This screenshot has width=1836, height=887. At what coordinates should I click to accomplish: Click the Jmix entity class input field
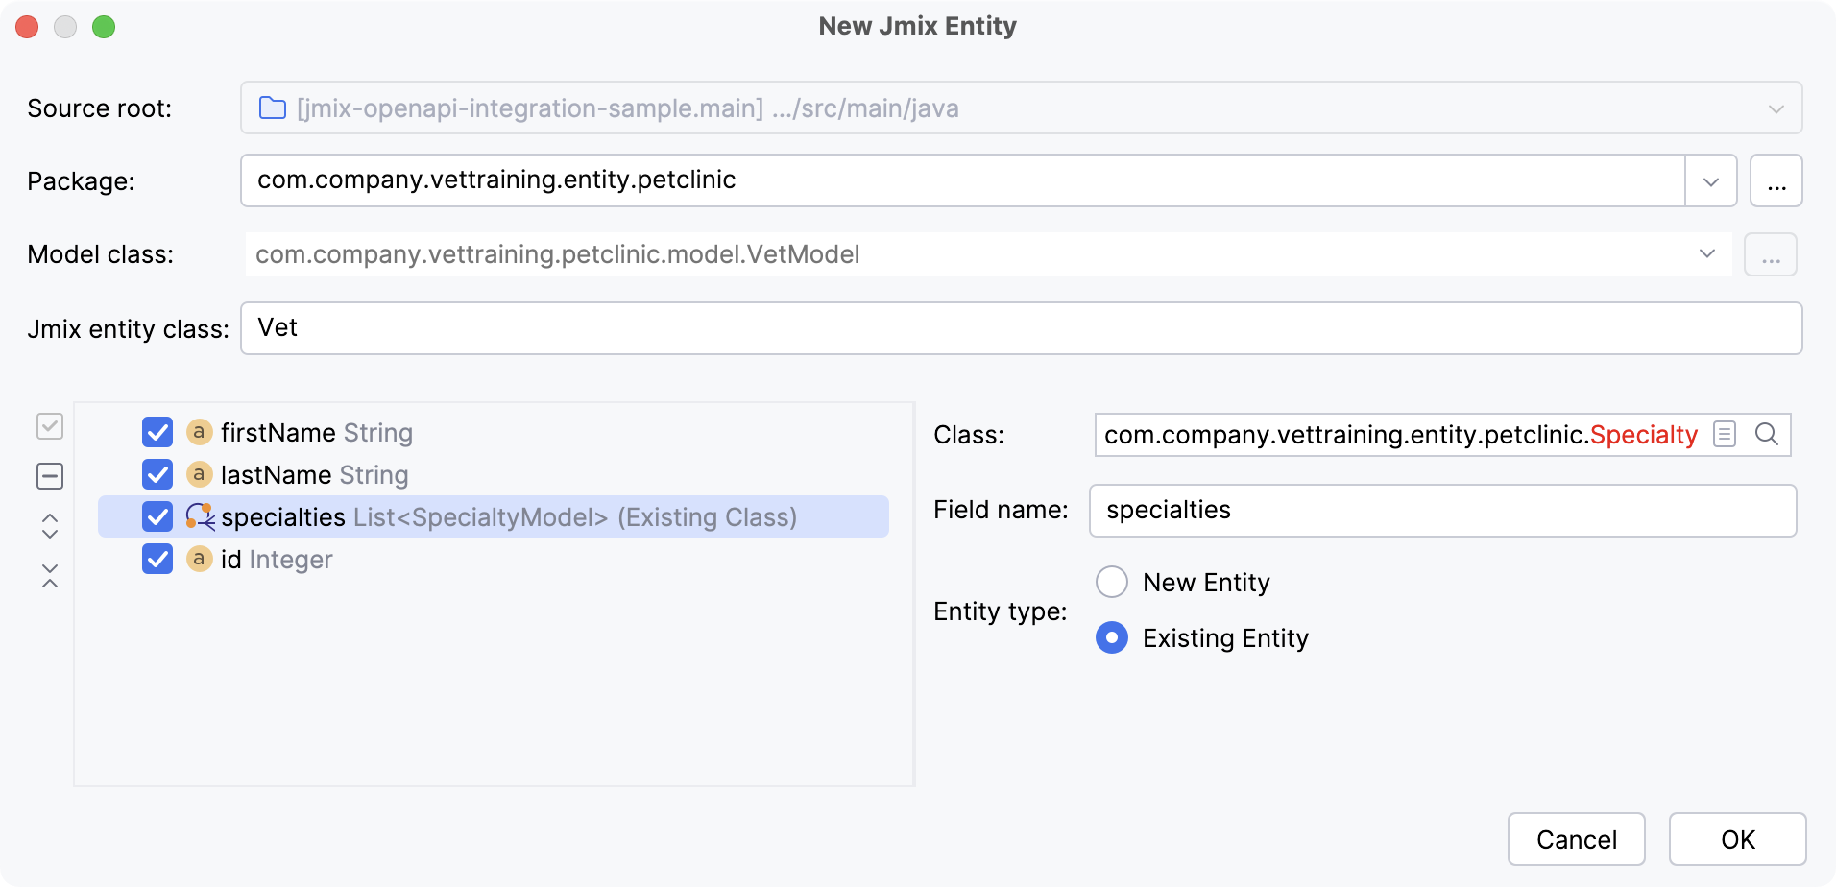(x=1020, y=328)
